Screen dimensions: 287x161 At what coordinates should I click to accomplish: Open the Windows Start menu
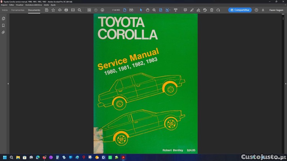click(5, 157)
